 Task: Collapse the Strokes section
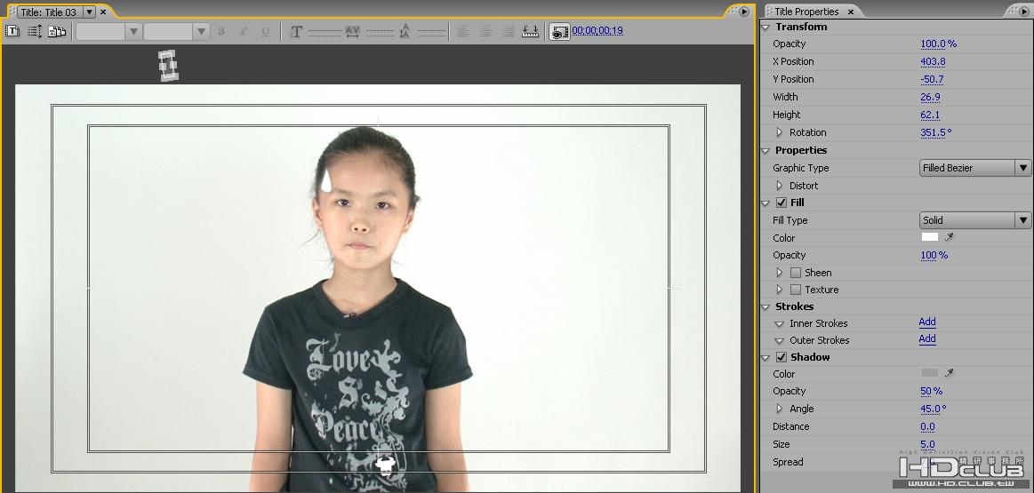765,307
